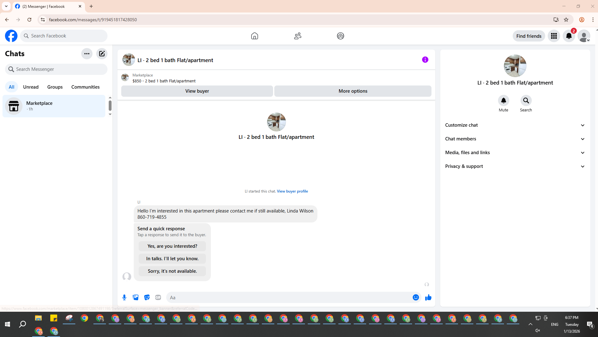This screenshot has height=337, width=598.
Task: Open the Groups icon in top navigation
Action: click(341, 36)
